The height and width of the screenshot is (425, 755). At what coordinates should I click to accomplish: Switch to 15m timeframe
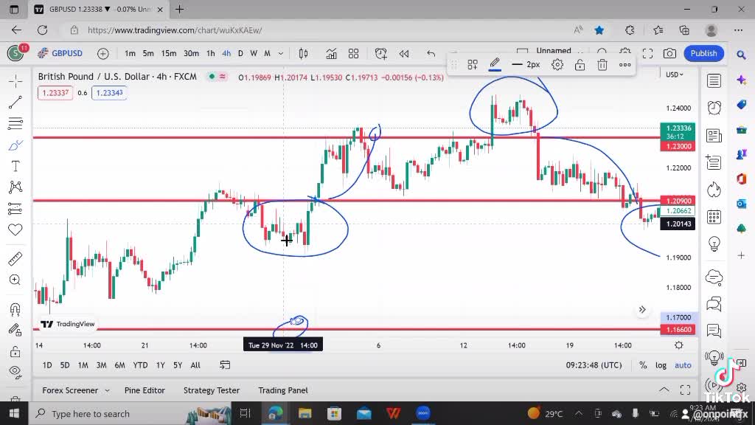click(169, 53)
